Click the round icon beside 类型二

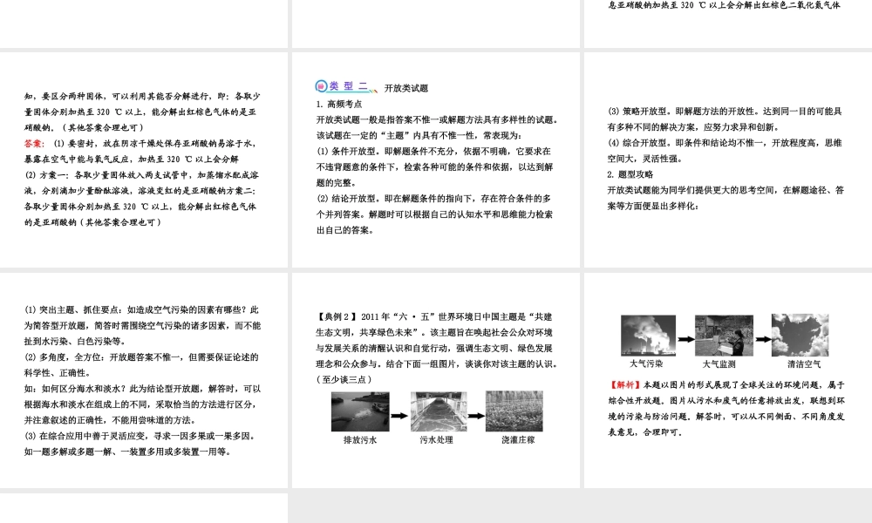point(321,86)
